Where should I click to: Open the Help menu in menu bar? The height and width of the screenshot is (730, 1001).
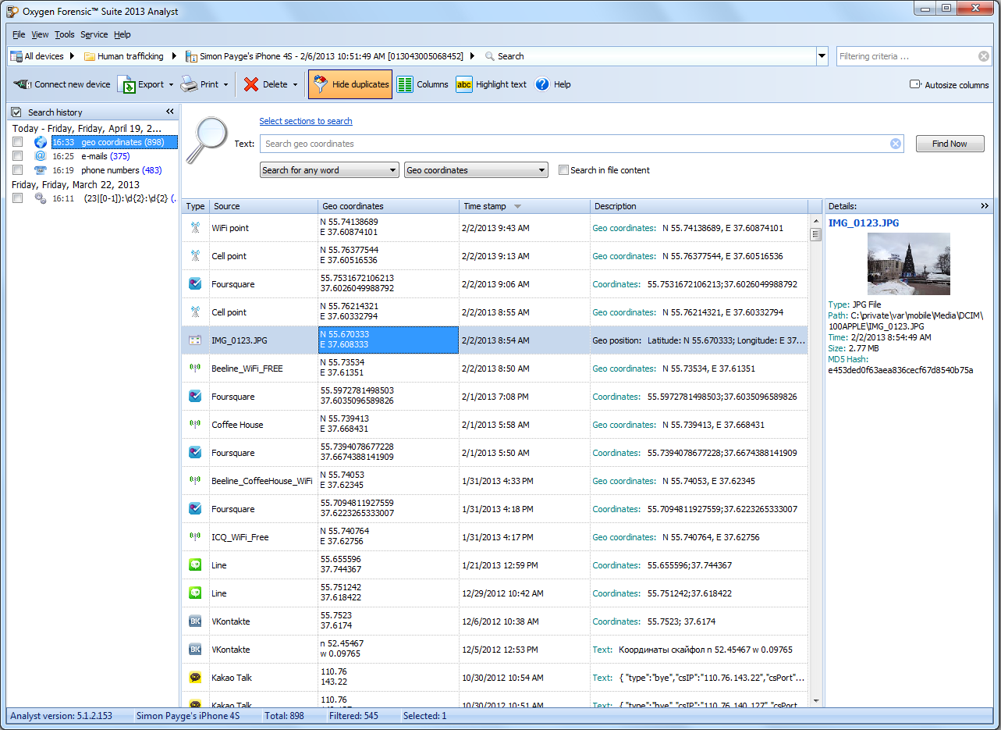[x=122, y=34]
